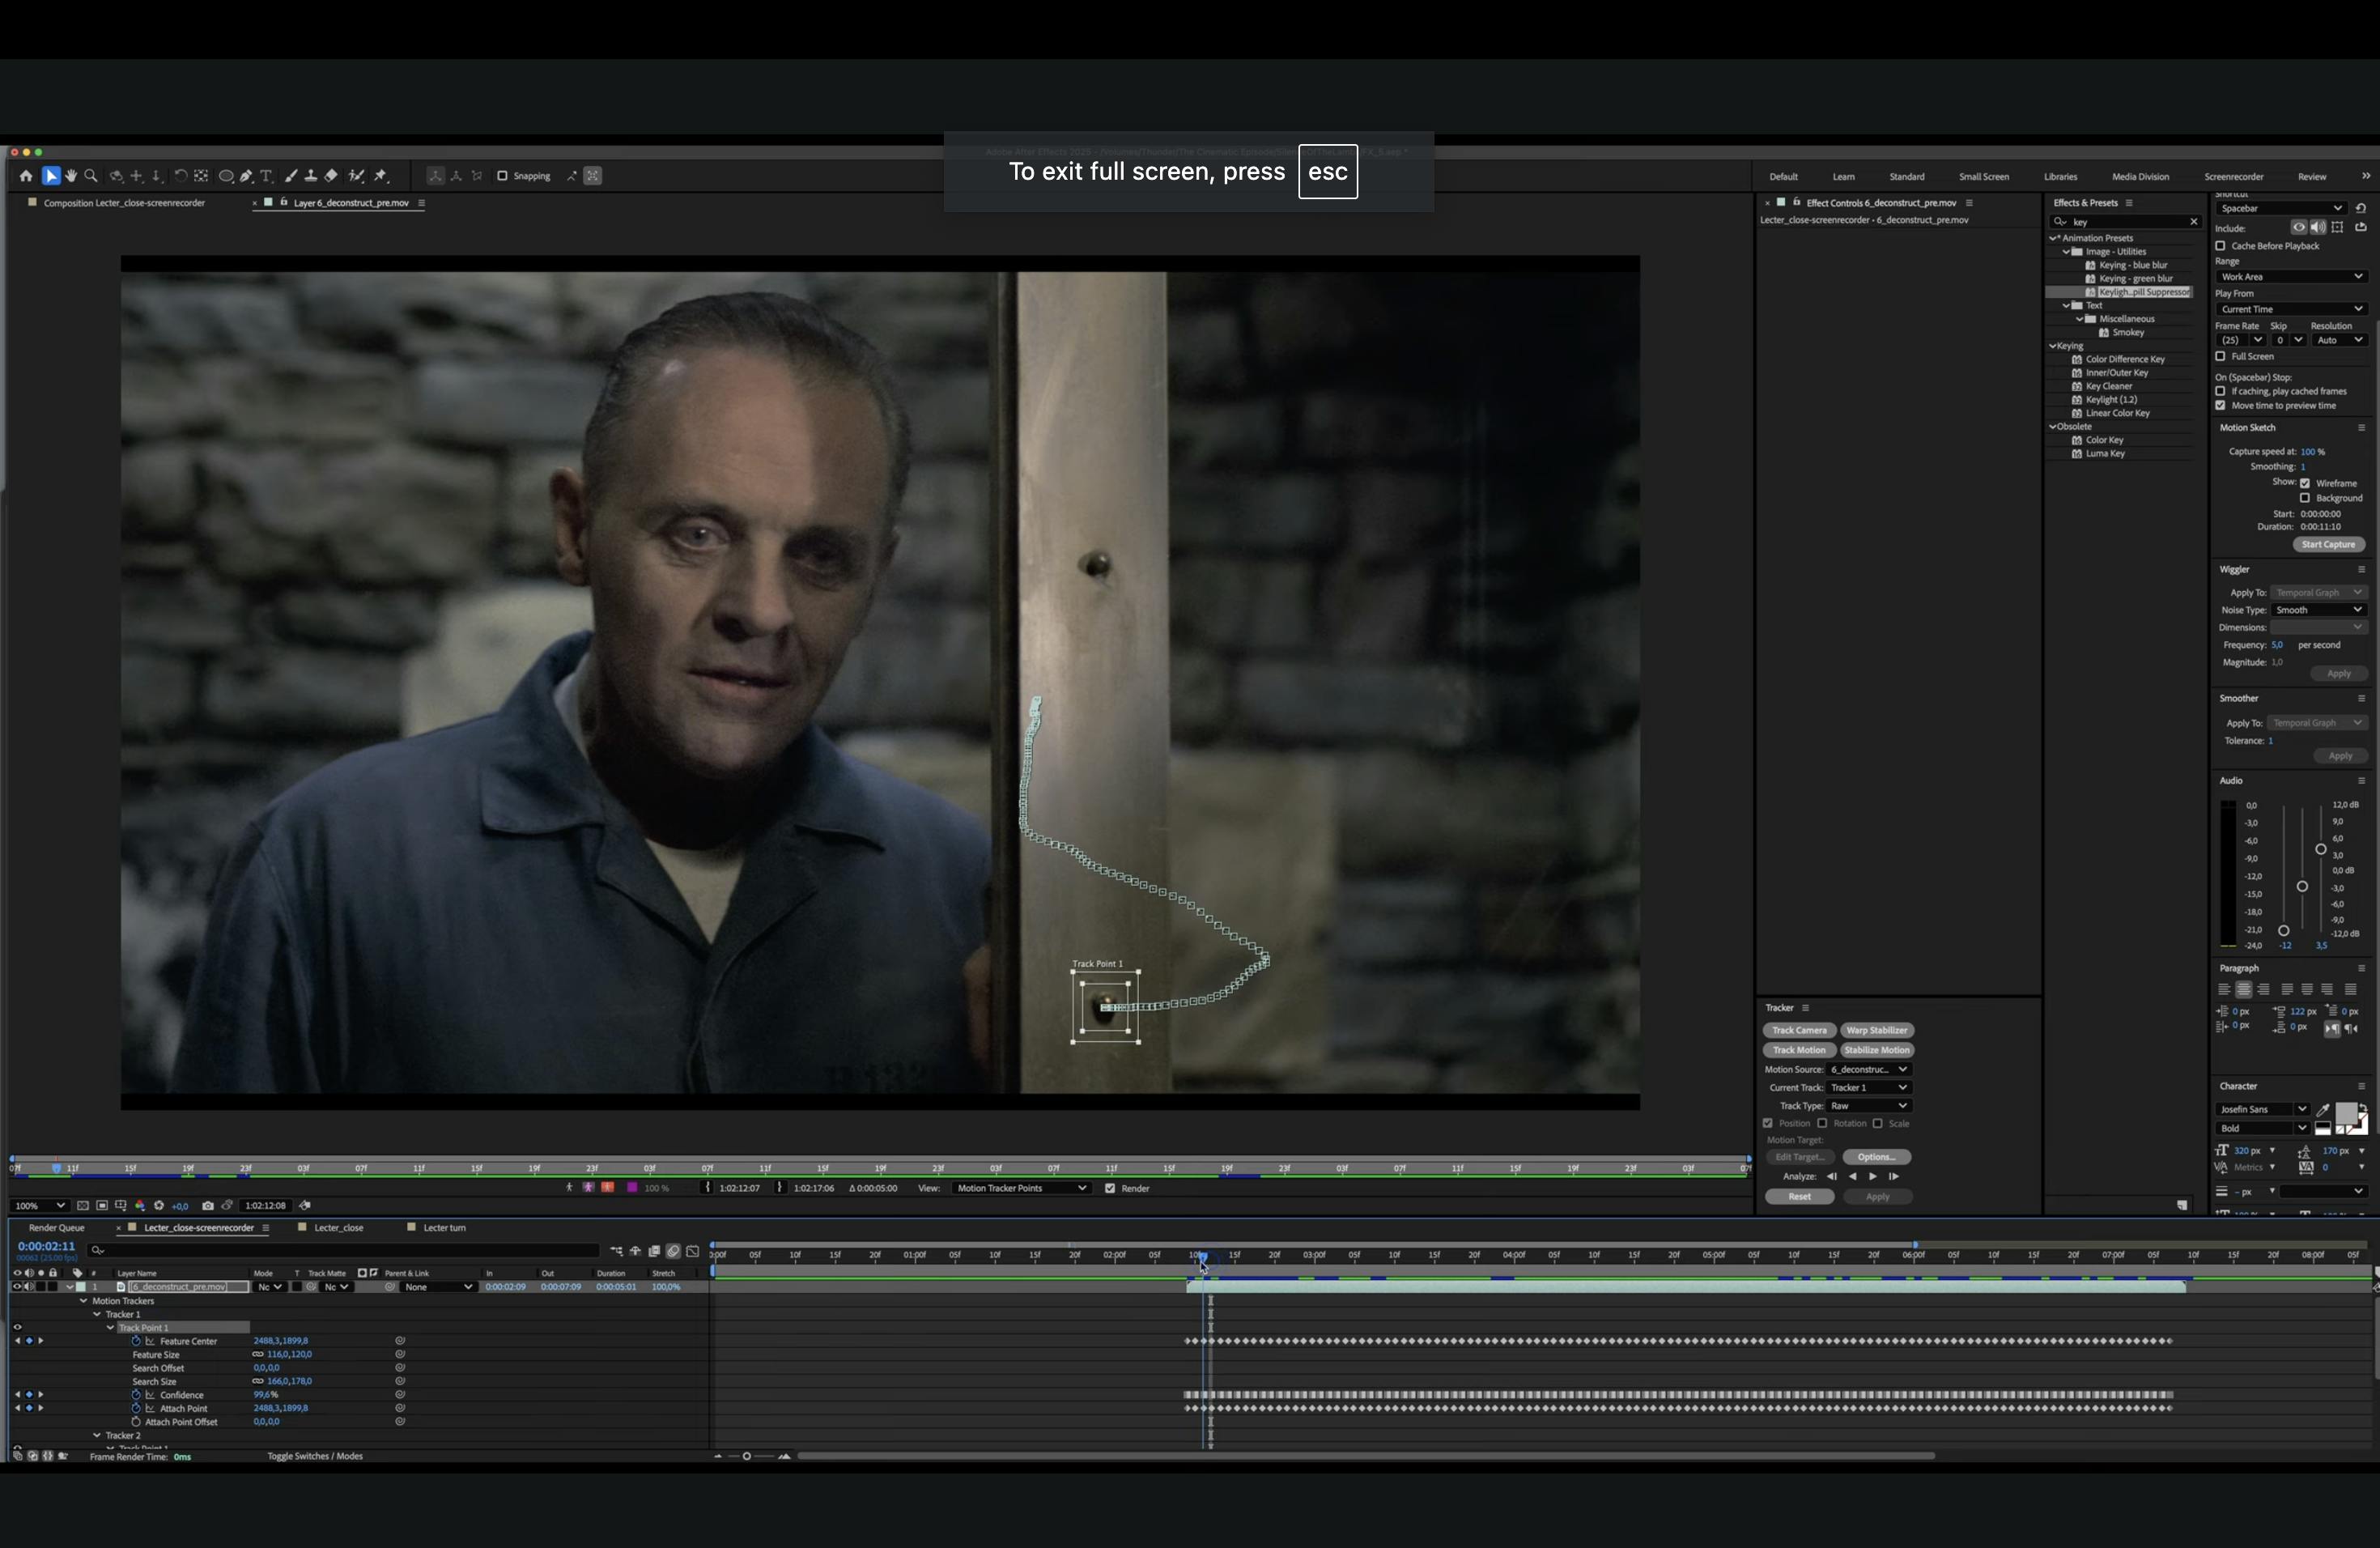Analyze one frame forward in Tracker
This screenshot has width=2380, height=1548.
coord(1894,1176)
